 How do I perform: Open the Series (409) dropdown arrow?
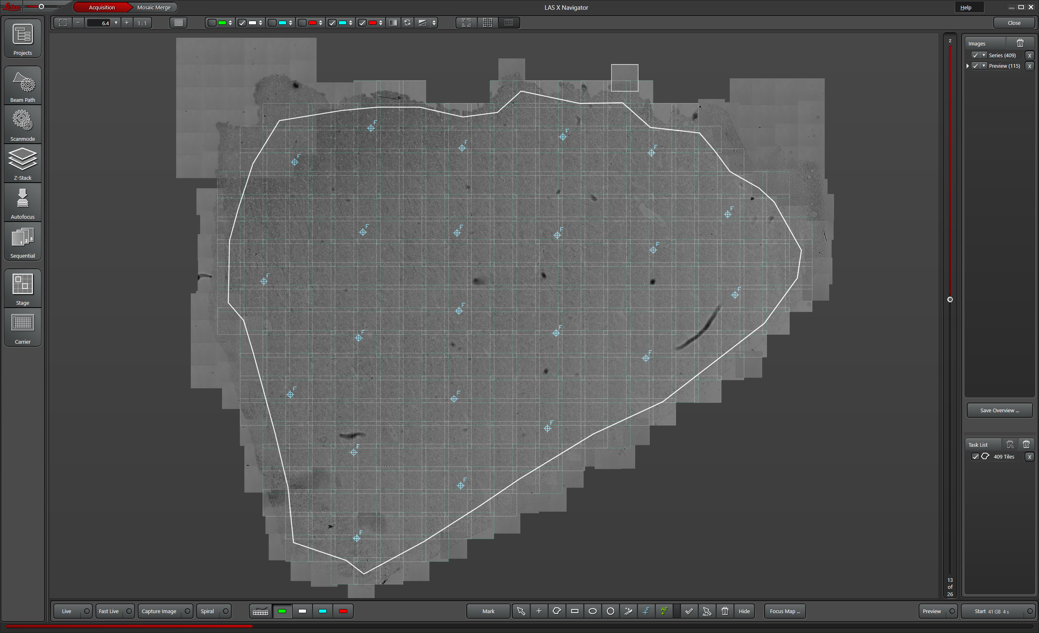(x=984, y=55)
